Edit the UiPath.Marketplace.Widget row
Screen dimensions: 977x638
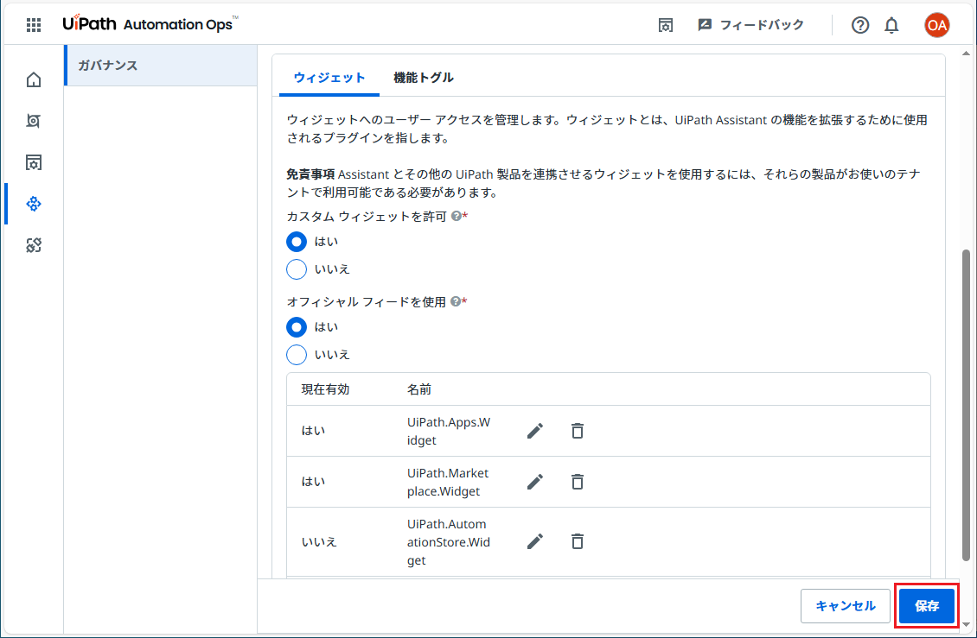[x=534, y=482]
